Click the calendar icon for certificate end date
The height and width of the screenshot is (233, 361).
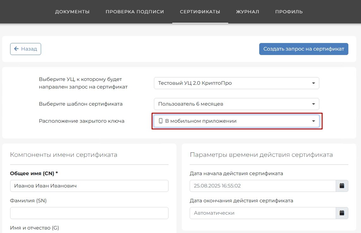click(342, 213)
